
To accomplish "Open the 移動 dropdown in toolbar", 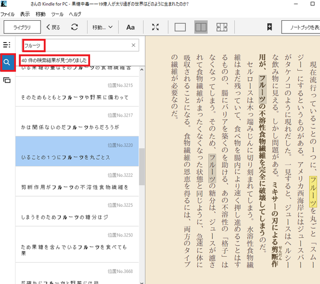I will pos(102,27).
